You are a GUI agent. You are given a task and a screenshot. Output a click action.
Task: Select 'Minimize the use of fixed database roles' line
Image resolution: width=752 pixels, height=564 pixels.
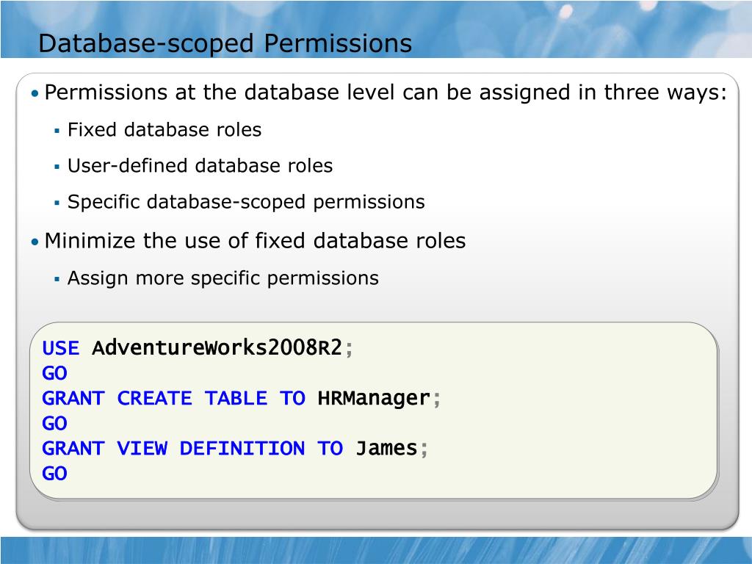click(x=255, y=241)
